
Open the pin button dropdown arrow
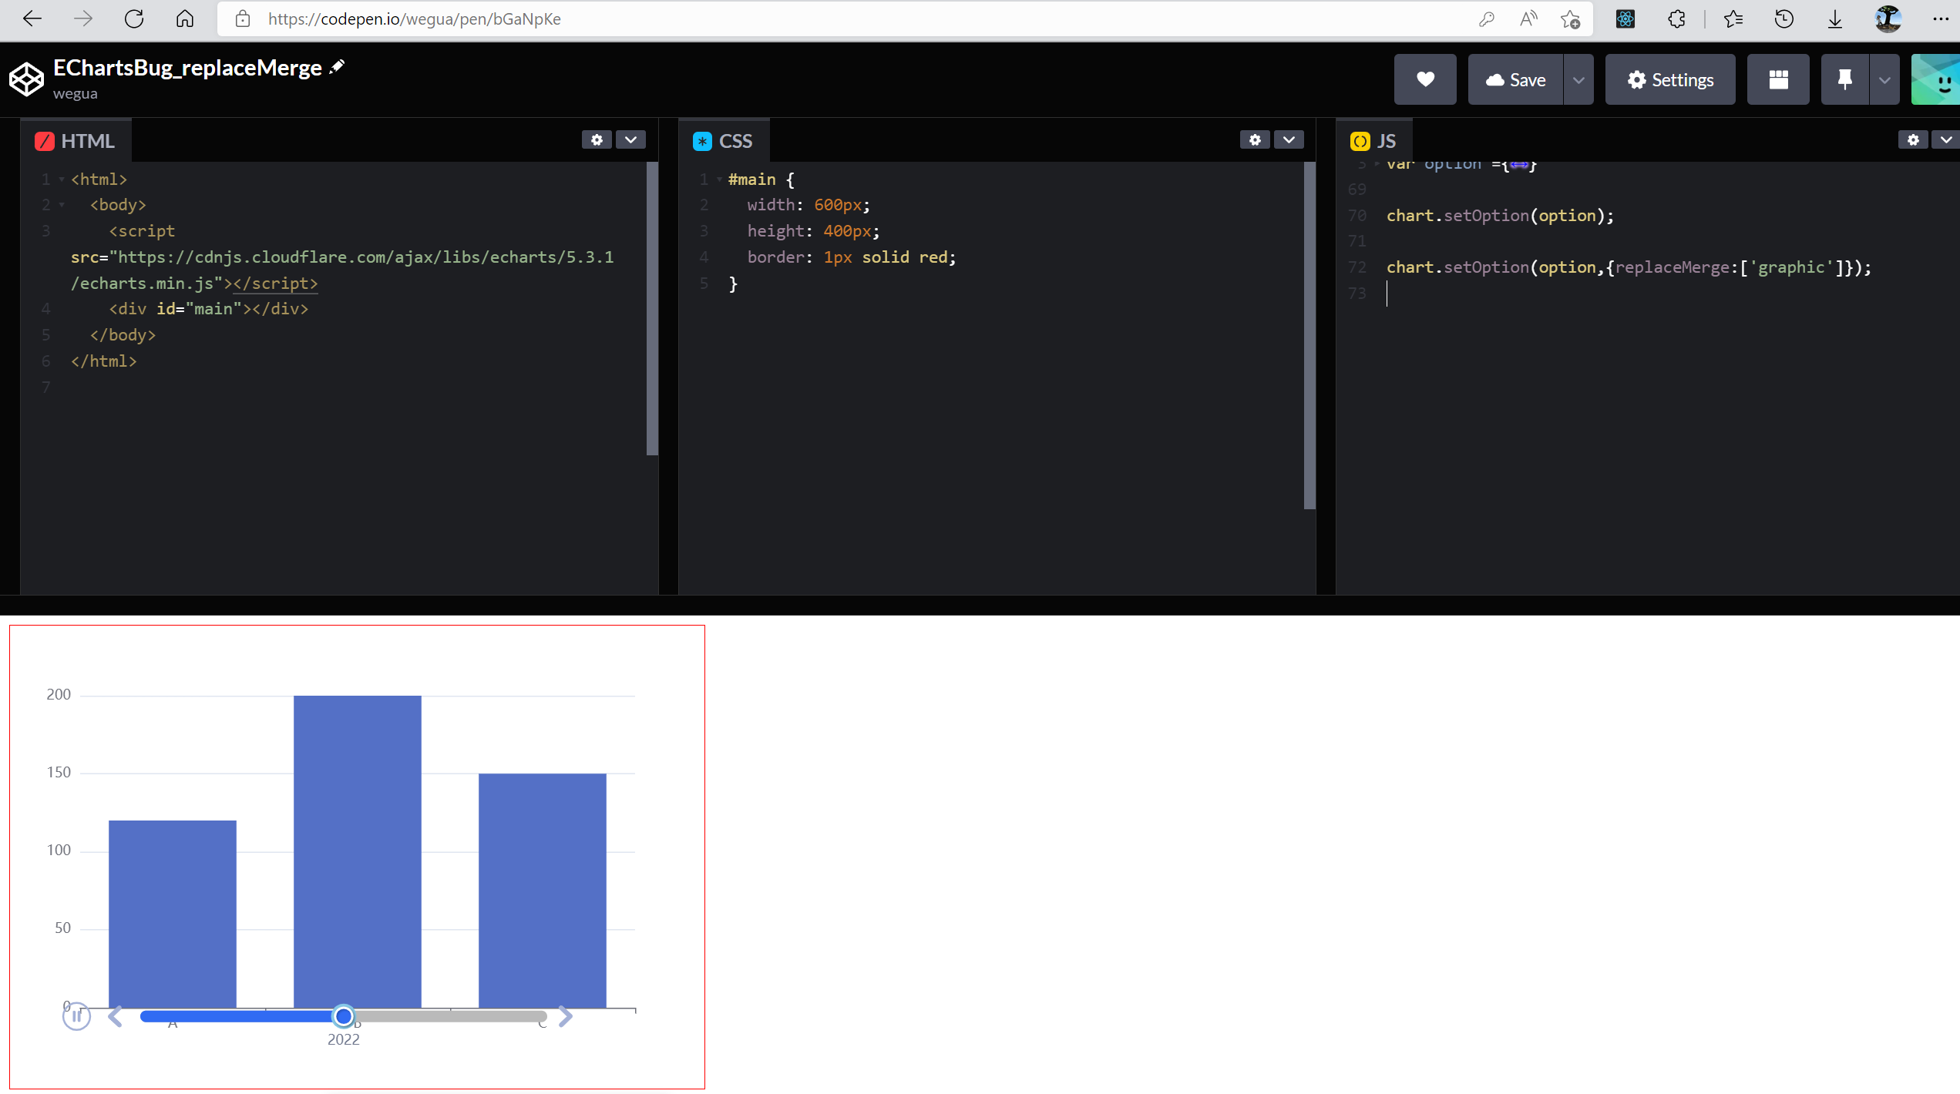[1884, 79]
